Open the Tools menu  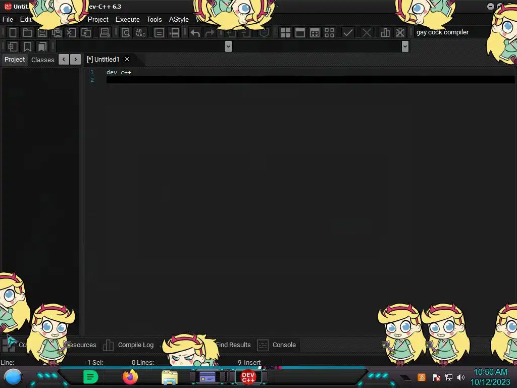point(154,20)
